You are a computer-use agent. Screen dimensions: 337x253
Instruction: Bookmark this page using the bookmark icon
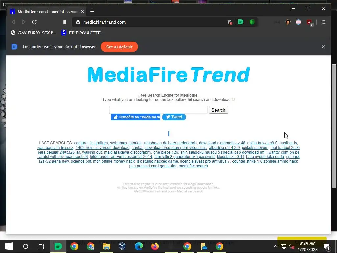click(x=65, y=22)
